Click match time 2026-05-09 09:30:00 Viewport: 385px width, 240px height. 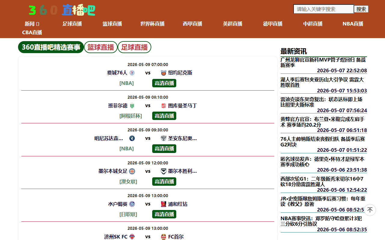click(148, 130)
